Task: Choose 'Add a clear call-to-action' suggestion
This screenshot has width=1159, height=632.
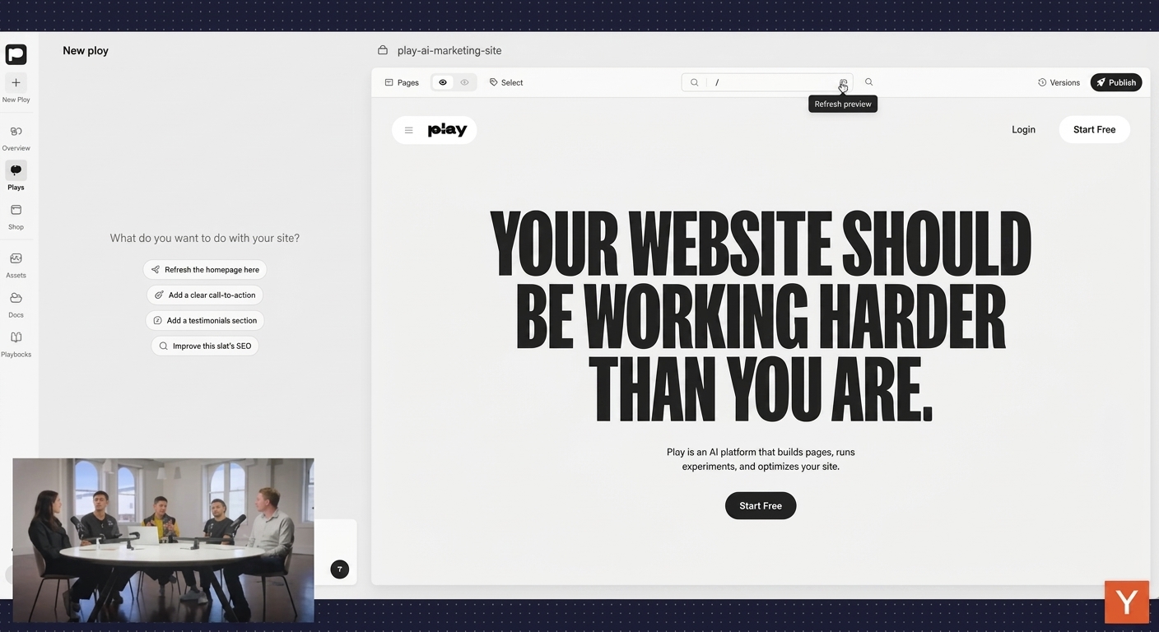Action: [205, 295]
